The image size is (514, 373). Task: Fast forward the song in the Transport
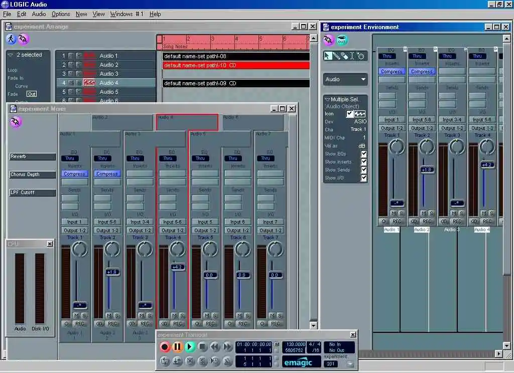pyautogui.click(x=227, y=346)
